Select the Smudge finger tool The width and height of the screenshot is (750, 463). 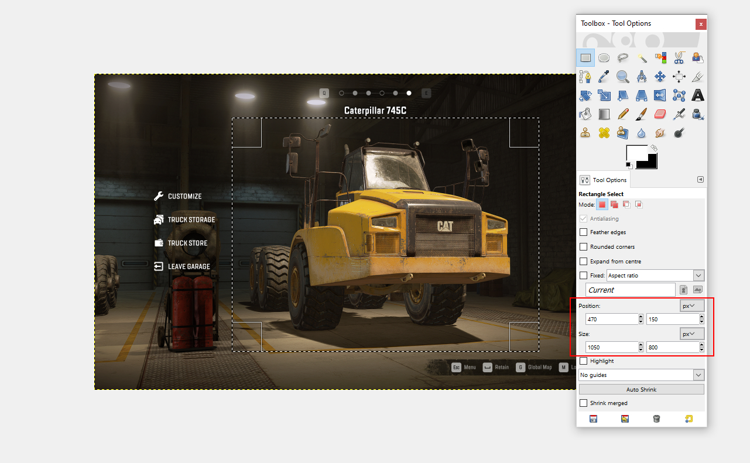tap(660, 132)
